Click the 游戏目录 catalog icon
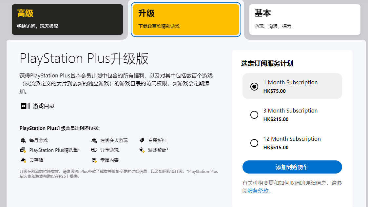Viewport: 368px width, 207px height. [x=25, y=106]
